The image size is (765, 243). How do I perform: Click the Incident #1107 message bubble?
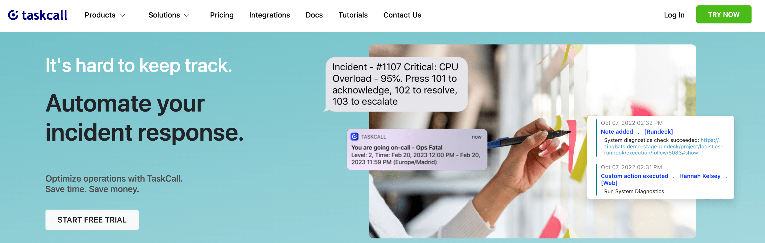click(396, 84)
